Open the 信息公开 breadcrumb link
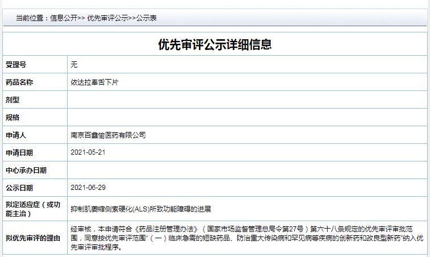 [64, 18]
